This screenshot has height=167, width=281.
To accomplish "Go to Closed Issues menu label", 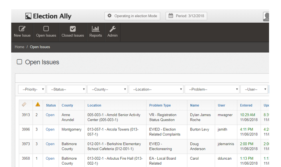I will click(73, 35).
